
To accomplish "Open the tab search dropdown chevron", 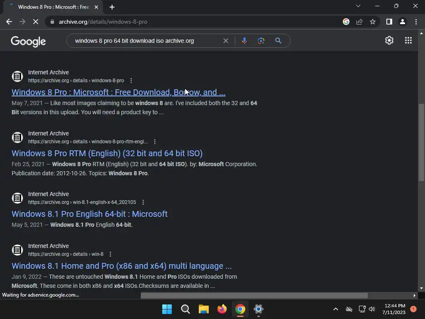I will [358, 6].
